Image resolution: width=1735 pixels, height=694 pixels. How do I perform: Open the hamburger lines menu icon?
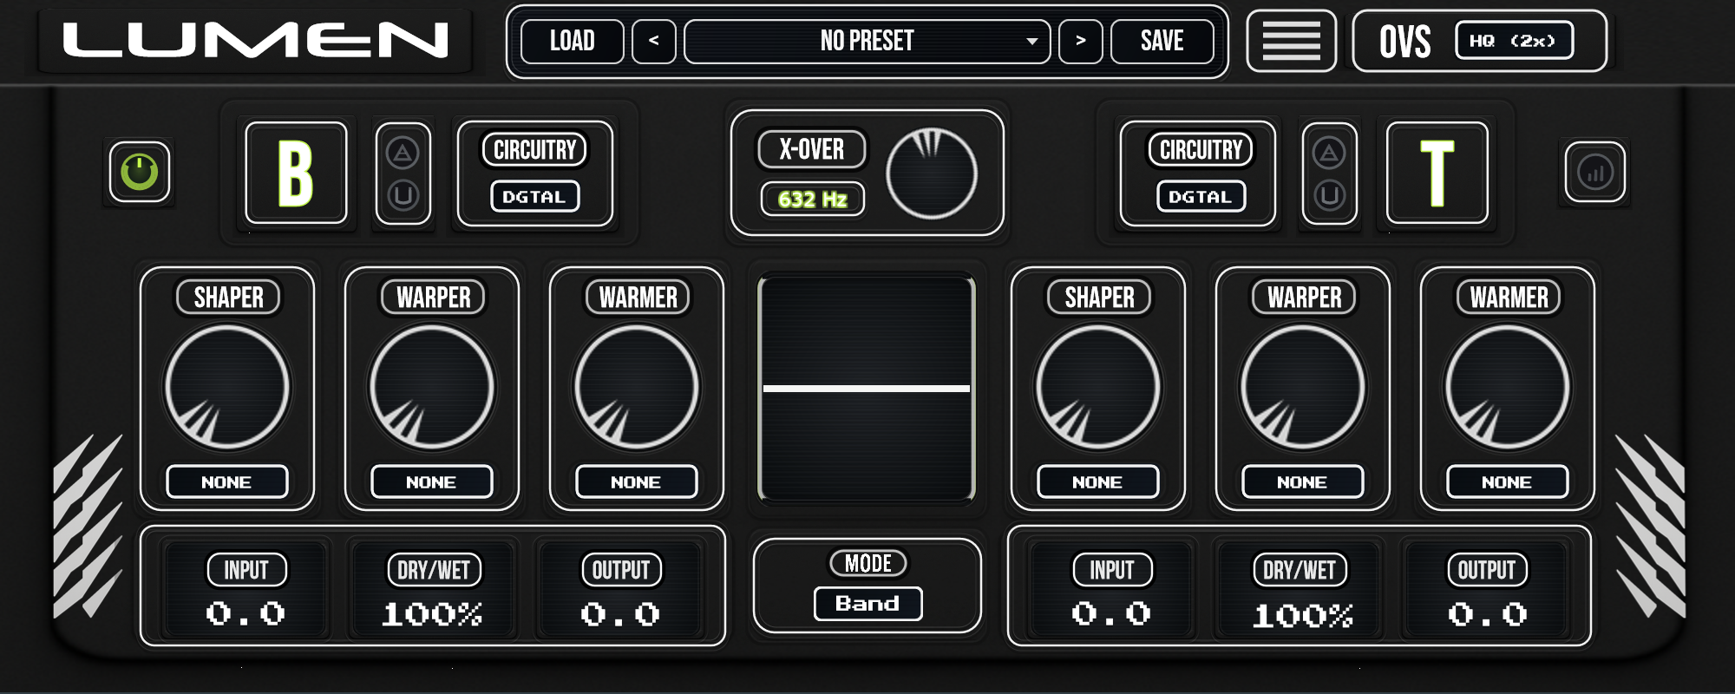pos(1291,41)
